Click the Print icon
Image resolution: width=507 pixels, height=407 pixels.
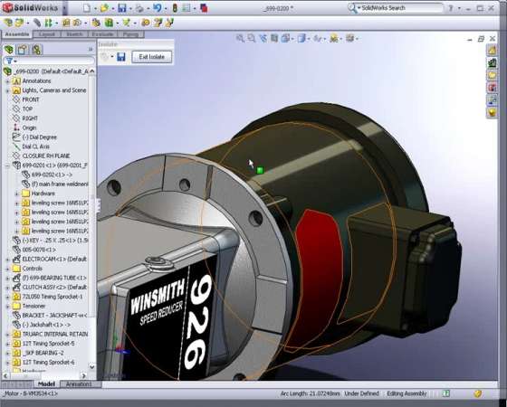point(139,8)
